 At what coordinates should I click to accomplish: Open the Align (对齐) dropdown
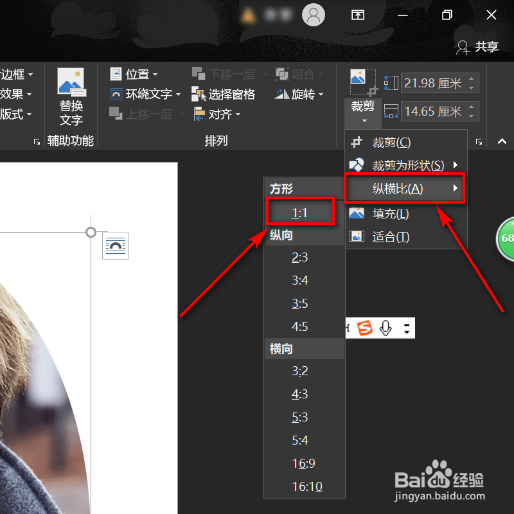pyautogui.click(x=217, y=114)
